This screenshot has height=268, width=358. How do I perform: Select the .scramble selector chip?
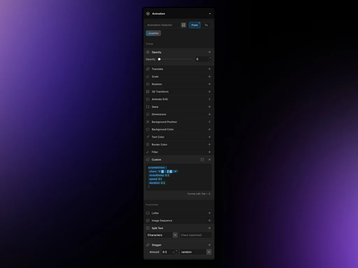click(x=153, y=33)
